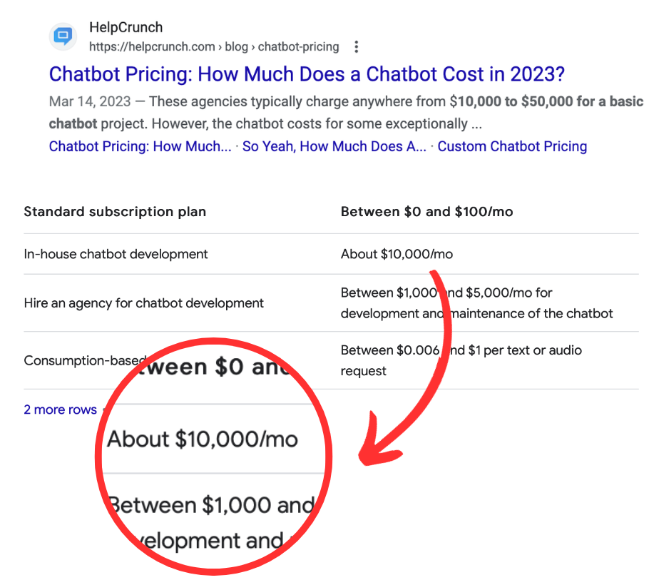Click the 'Mar 14, 2023' snippet date
Image resolution: width=649 pixels, height=580 pixels.
click(90, 101)
